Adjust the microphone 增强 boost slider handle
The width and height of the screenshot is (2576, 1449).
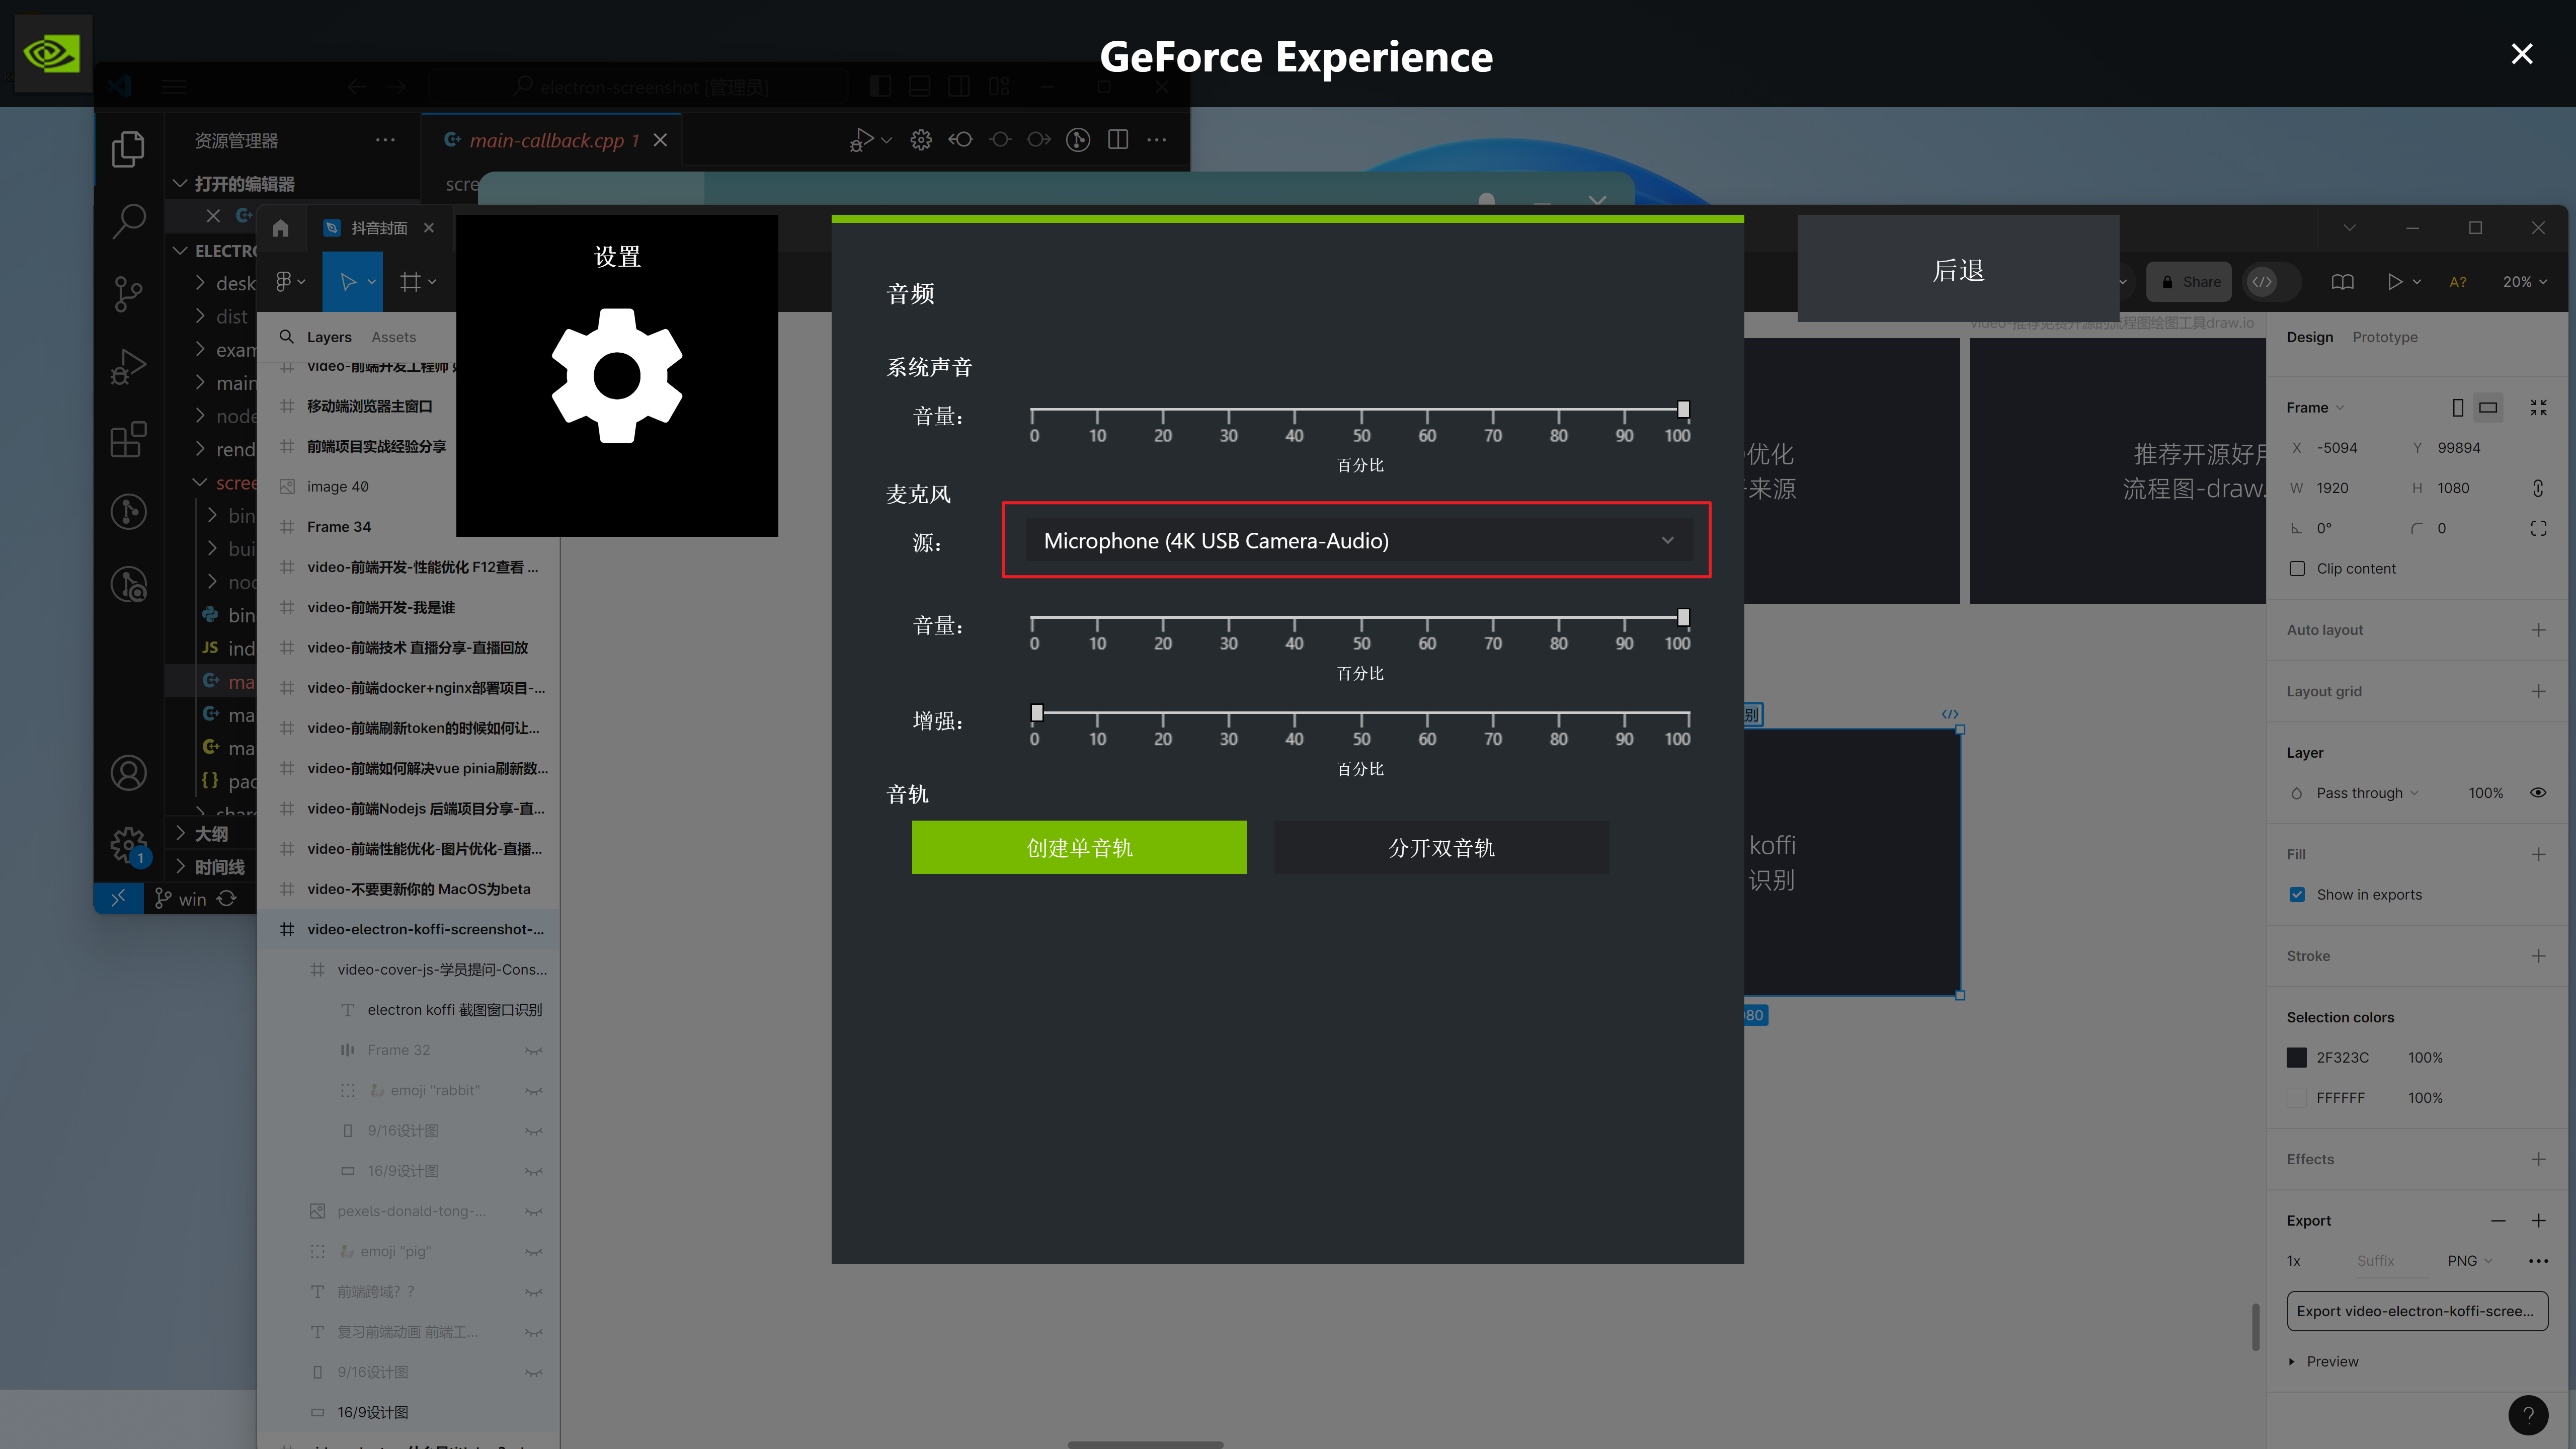coord(1037,712)
